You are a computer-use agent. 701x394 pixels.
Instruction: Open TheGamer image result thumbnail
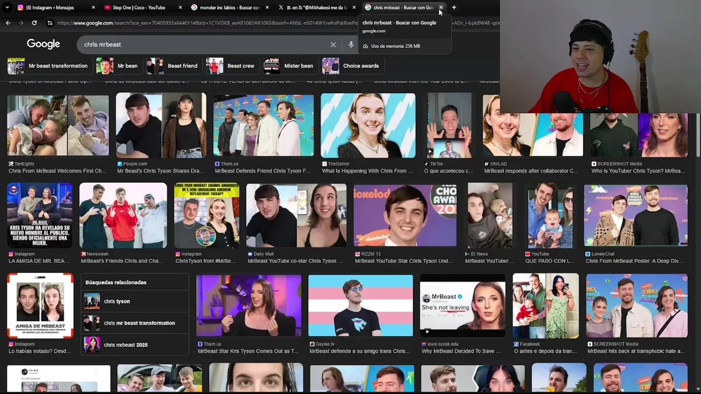click(x=368, y=125)
